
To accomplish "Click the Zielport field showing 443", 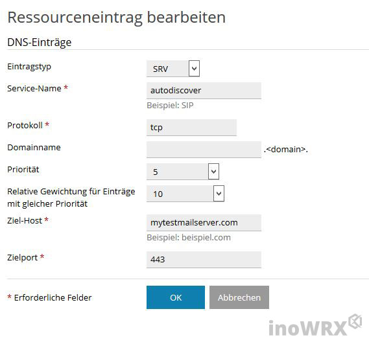I will (204, 260).
